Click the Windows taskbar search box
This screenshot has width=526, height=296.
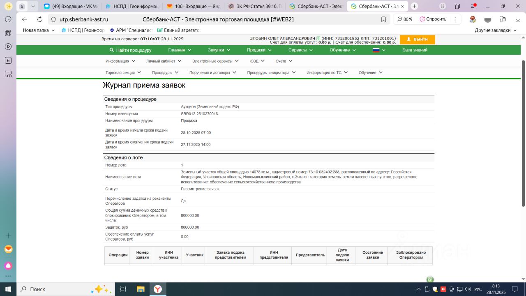click(66, 289)
